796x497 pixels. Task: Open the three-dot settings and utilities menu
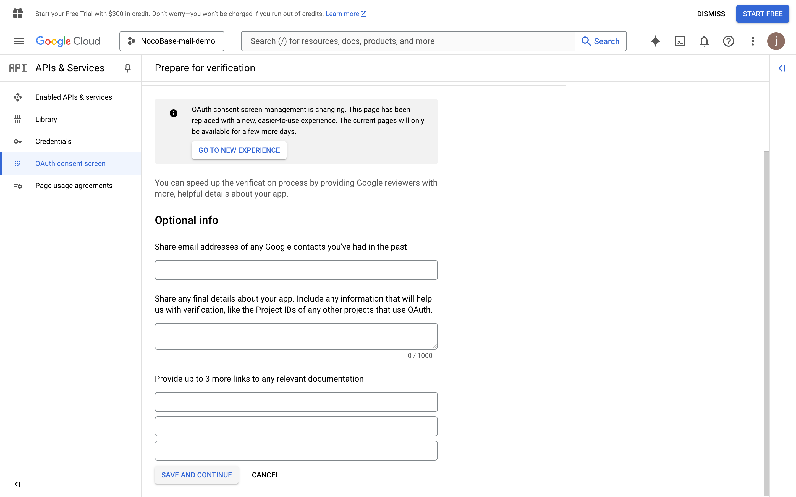[x=753, y=41]
